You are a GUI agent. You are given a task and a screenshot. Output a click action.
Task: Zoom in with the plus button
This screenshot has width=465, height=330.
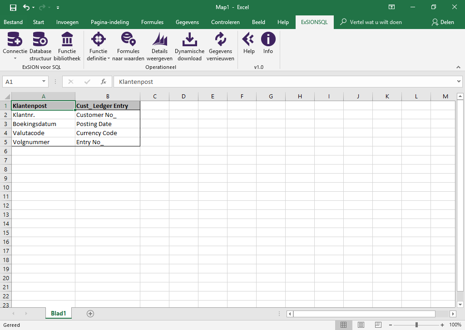442,325
